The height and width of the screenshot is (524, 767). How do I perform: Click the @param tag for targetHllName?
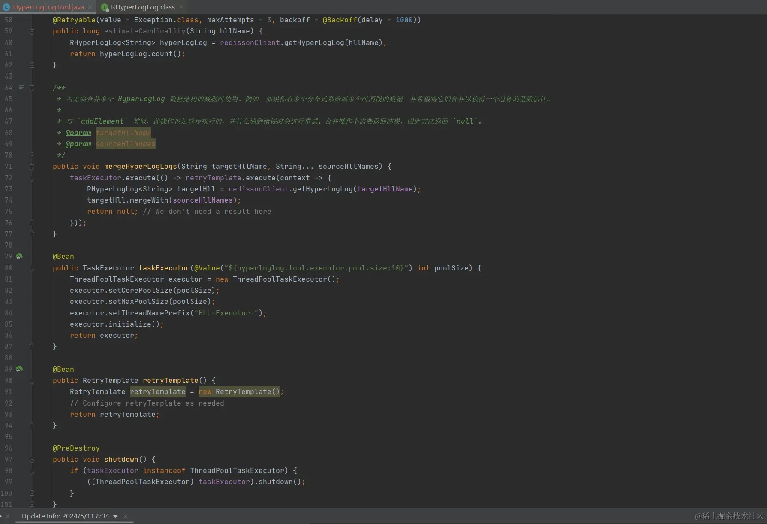(78, 133)
